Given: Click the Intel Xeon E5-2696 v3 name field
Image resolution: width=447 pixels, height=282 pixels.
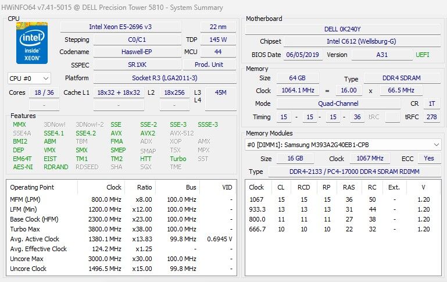Looking at the screenshot, I should 120,27.
